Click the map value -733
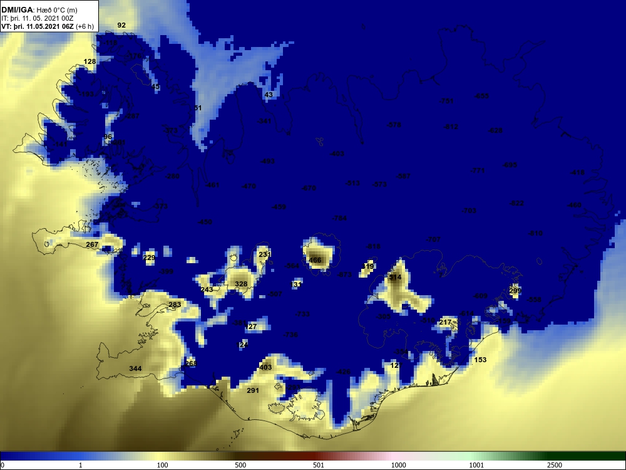 pyautogui.click(x=302, y=314)
